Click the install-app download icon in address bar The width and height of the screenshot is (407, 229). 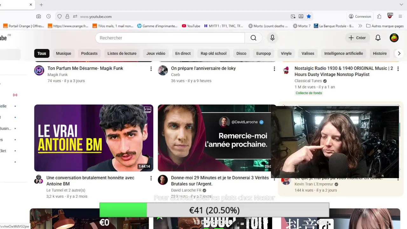click(301, 17)
